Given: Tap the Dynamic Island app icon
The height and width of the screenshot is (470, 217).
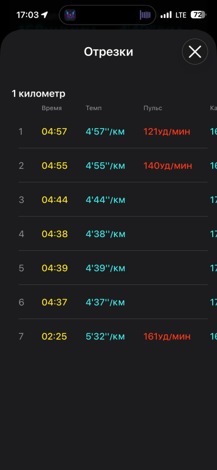Looking at the screenshot, I should click(x=70, y=15).
